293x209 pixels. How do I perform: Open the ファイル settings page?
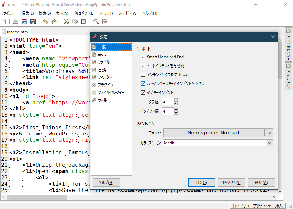coord(111,62)
